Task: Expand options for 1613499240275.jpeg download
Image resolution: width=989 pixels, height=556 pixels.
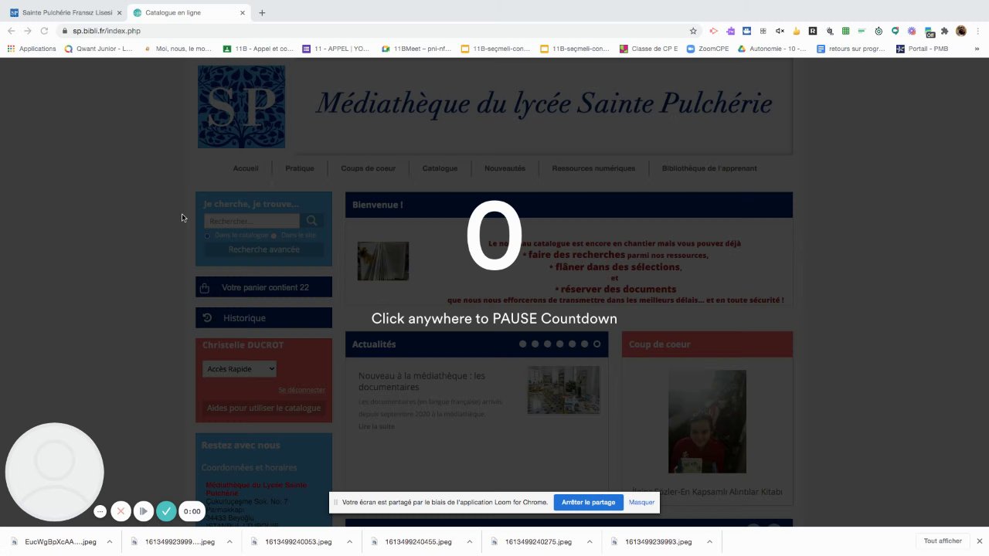Action: tap(590, 542)
